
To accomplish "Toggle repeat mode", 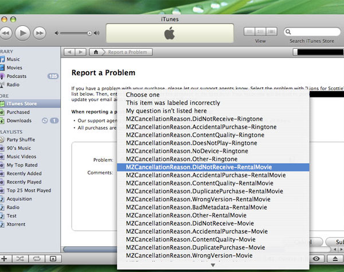I will [x=37, y=259].
